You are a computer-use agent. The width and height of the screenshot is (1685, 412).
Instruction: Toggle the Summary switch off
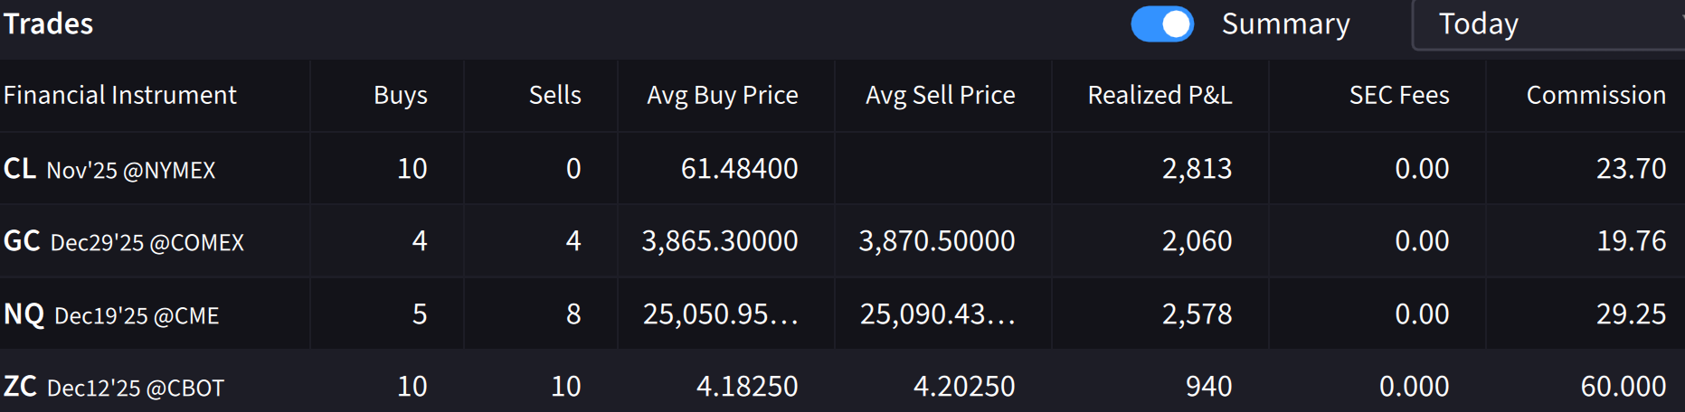coord(1162,24)
